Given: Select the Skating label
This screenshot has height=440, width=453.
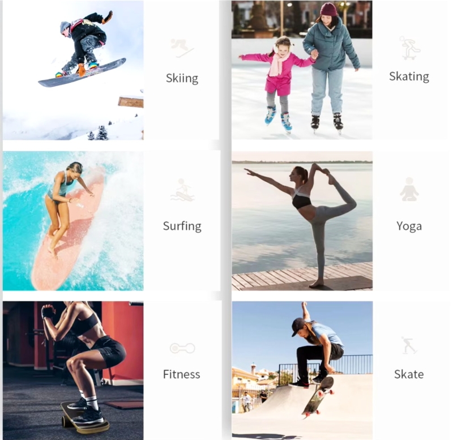Looking at the screenshot, I should (409, 77).
